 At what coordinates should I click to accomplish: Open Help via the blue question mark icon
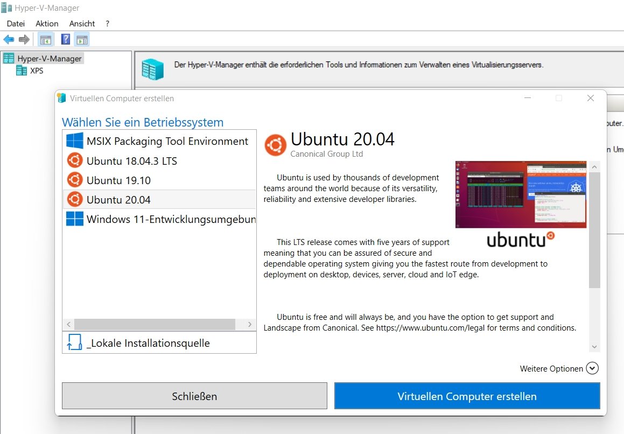(65, 39)
